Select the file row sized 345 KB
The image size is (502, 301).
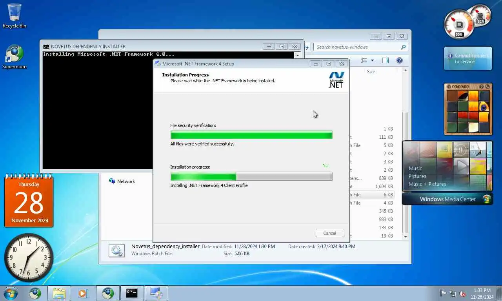tap(372, 211)
